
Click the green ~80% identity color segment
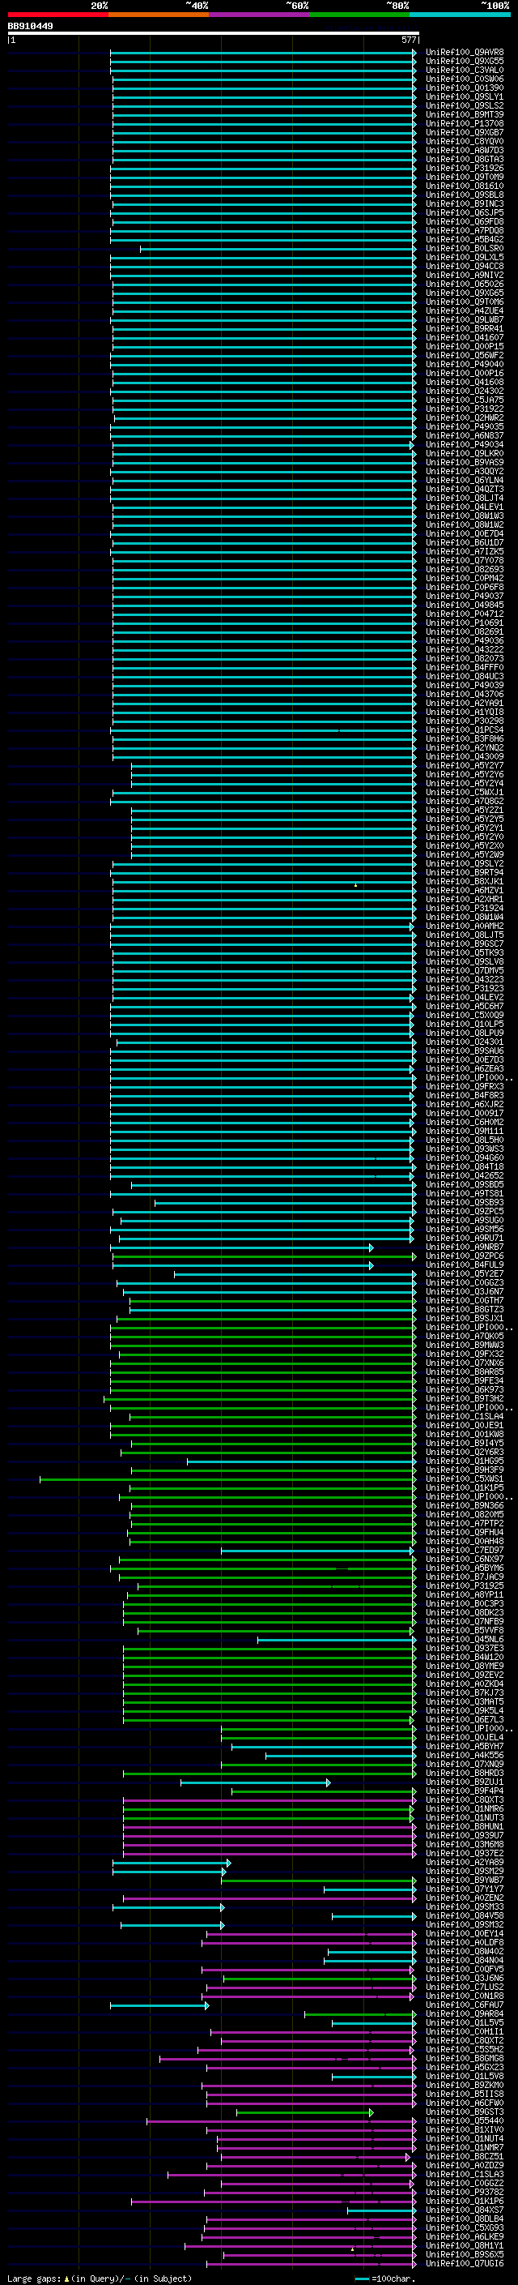point(359,15)
